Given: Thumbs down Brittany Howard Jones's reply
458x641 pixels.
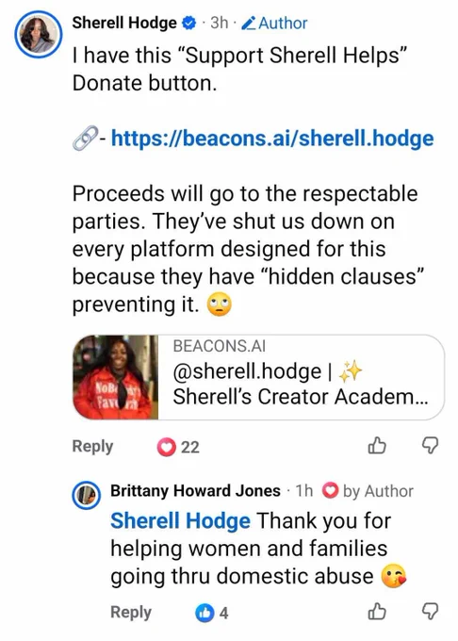Looking at the screenshot, I should point(430,612).
